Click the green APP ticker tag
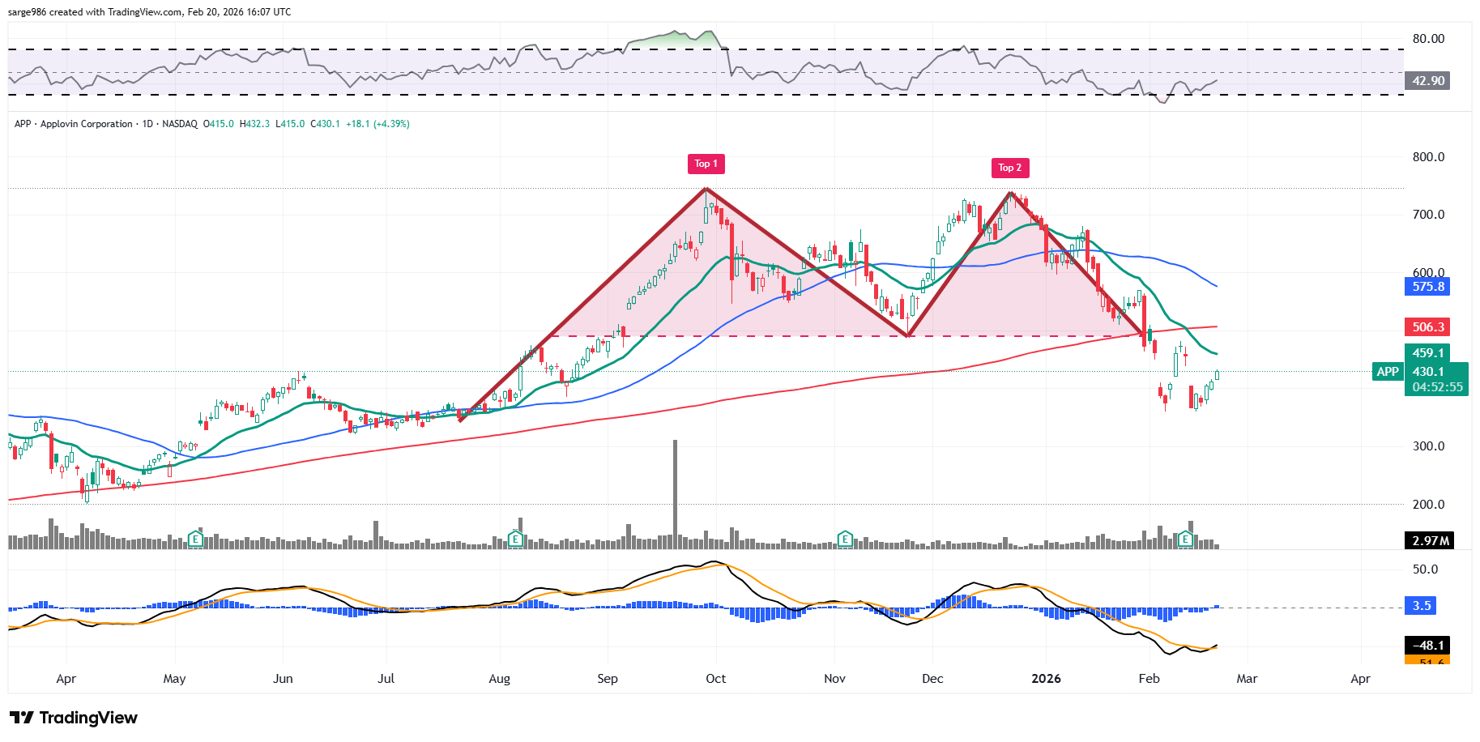Screen dimensions: 1480x742 [x=1388, y=372]
